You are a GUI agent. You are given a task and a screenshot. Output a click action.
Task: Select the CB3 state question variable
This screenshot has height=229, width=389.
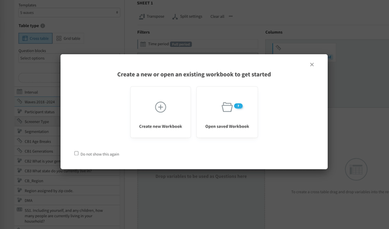[x=67, y=171]
